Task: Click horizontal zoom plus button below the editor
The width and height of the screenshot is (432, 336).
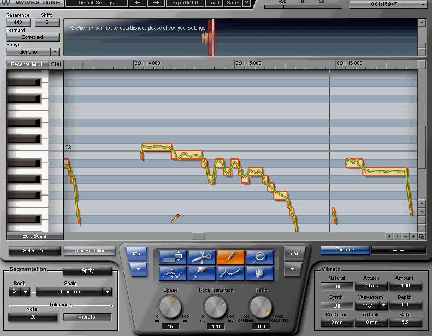Action: [413, 237]
